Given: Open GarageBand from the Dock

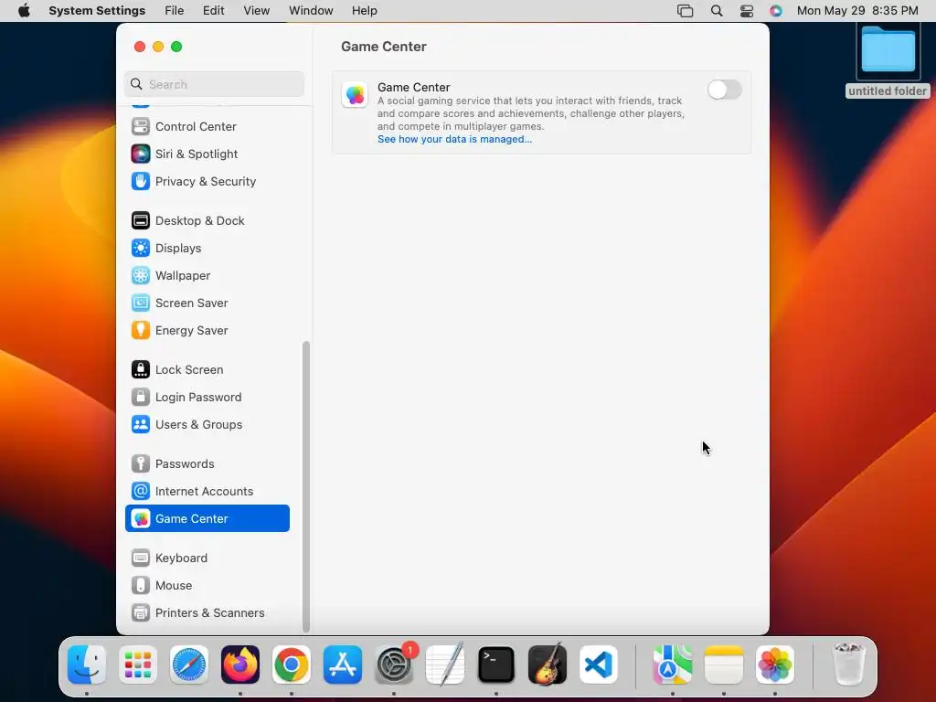Looking at the screenshot, I should point(548,665).
